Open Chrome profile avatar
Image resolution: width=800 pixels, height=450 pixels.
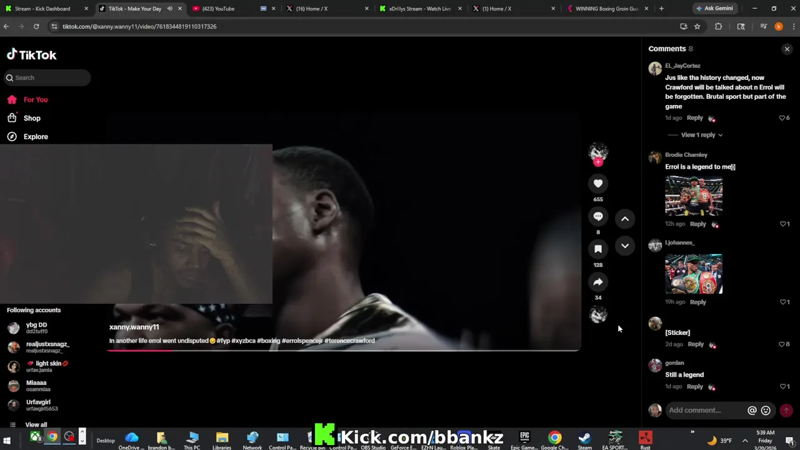coord(778,26)
